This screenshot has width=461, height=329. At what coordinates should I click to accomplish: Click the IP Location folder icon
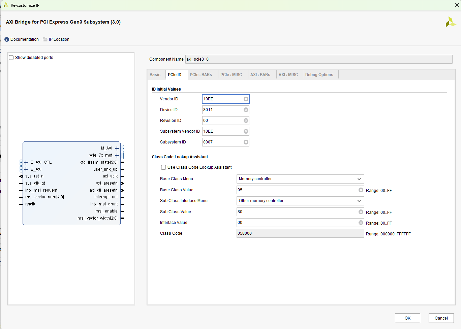45,39
